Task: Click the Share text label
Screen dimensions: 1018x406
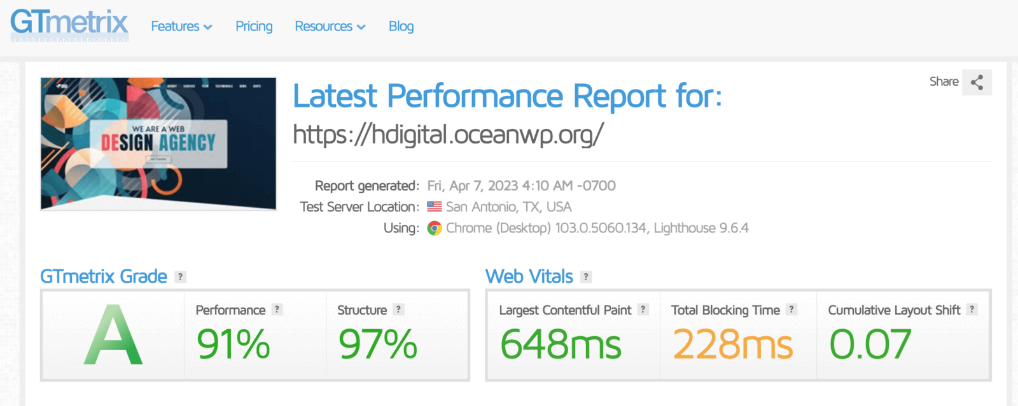Action: [944, 81]
